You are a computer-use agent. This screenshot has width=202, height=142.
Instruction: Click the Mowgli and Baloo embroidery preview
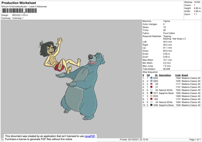[72, 79]
